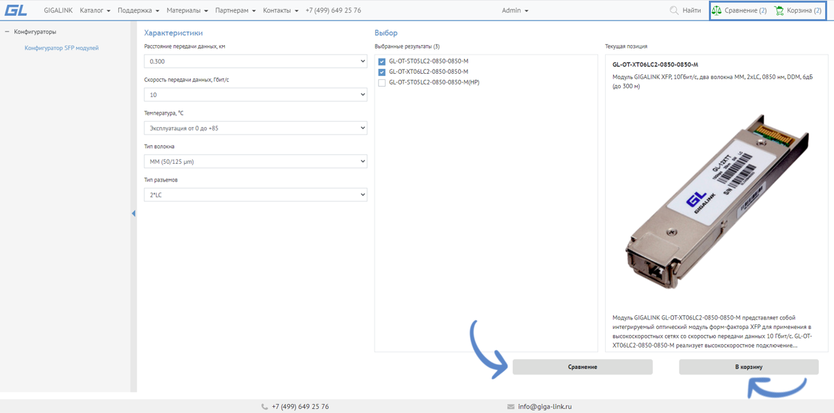Viewport: 834px width, 413px height.
Task: Check GL-OT-ST05LC2-0850-0850-M(HP) checkbox
Action: point(382,83)
